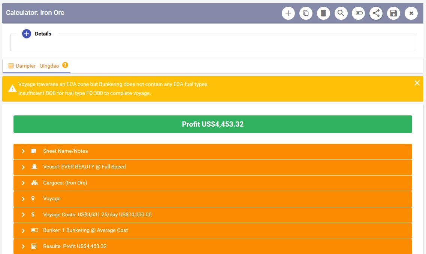Expand the Cargoes (Iron Ore) row

click(x=23, y=183)
